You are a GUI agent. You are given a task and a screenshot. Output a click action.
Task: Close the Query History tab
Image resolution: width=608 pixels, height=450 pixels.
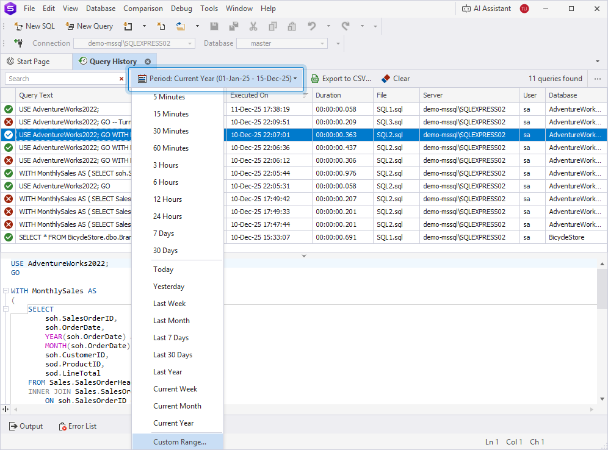click(148, 62)
